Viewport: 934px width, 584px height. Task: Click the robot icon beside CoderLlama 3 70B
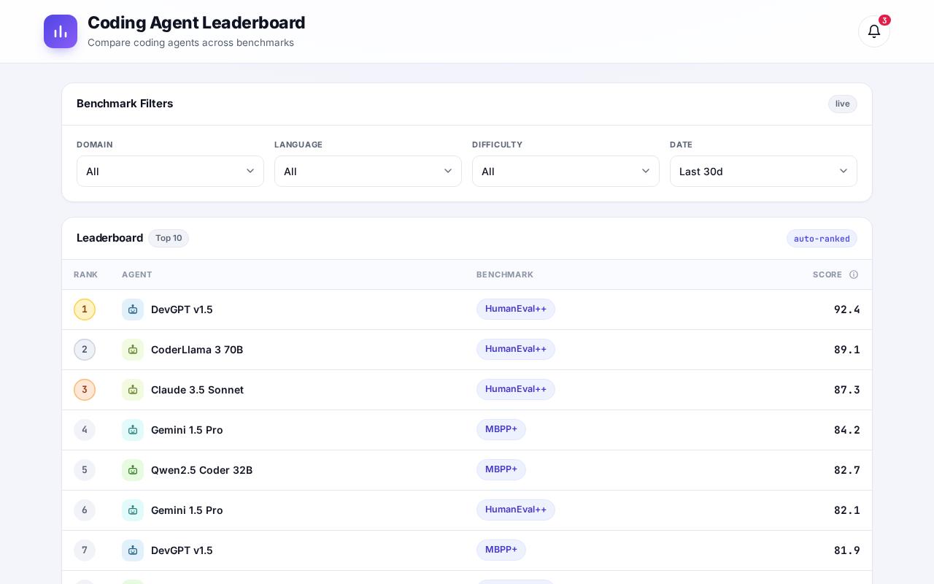tap(133, 350)
